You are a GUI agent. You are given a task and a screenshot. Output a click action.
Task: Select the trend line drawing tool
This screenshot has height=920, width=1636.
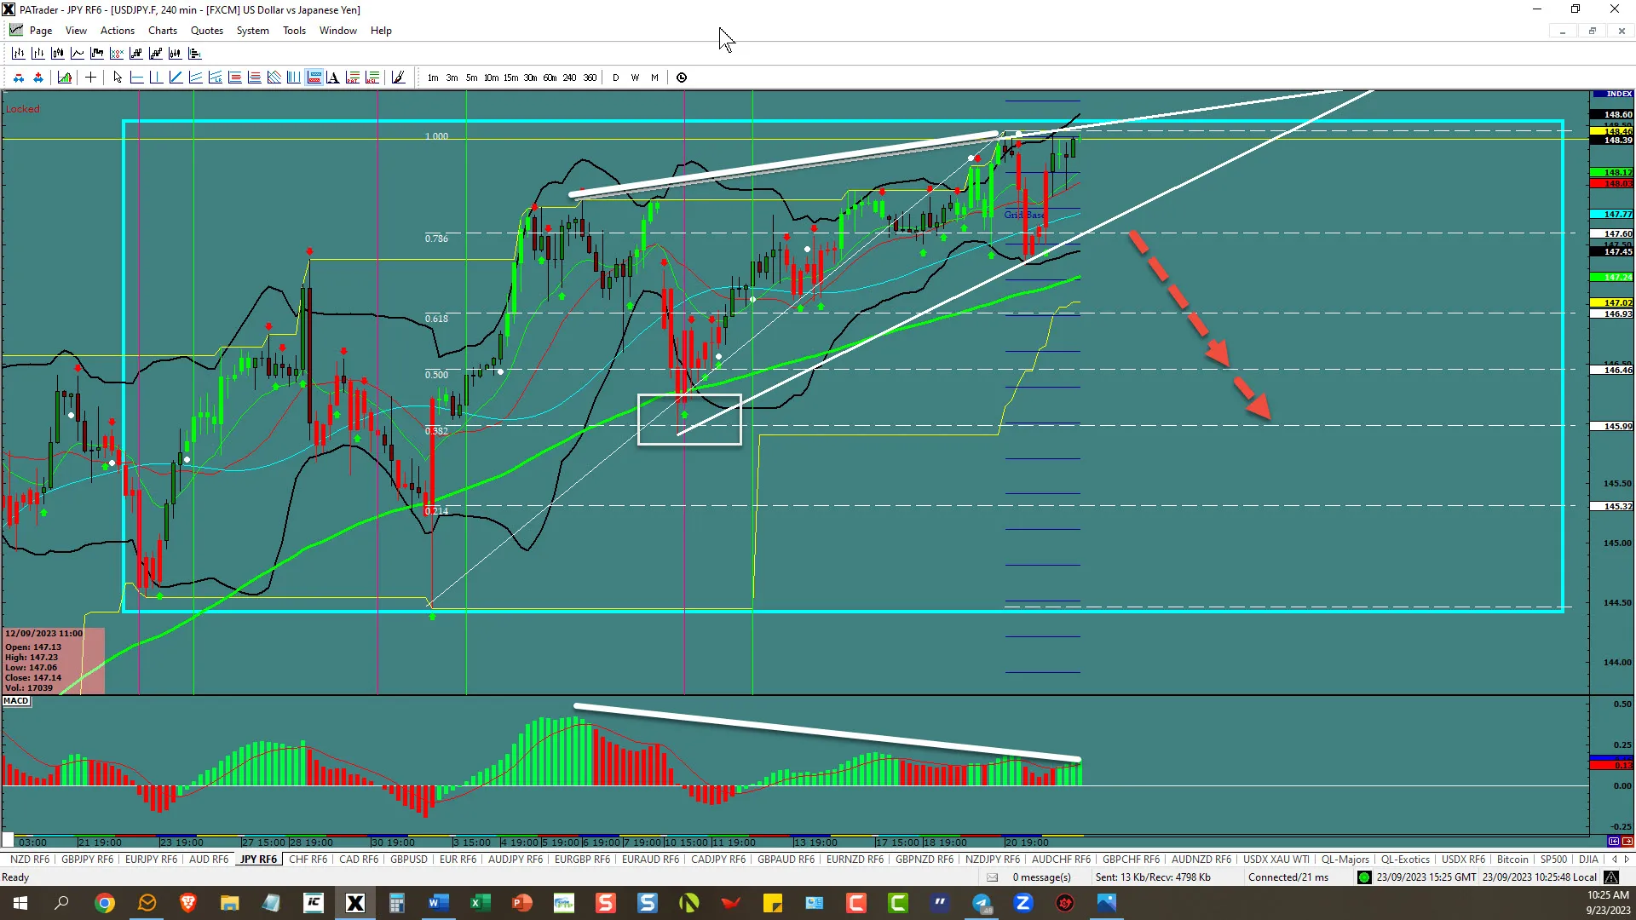[176, 78]
